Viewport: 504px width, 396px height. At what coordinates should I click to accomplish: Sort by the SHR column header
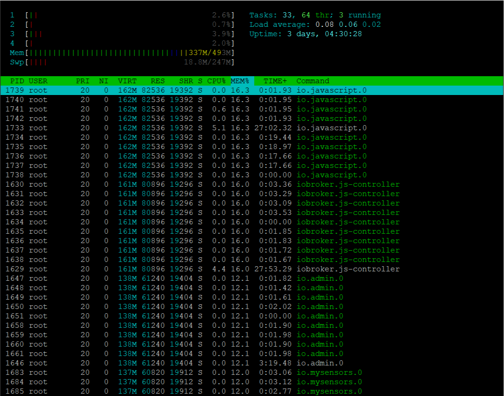coord(186,81)
